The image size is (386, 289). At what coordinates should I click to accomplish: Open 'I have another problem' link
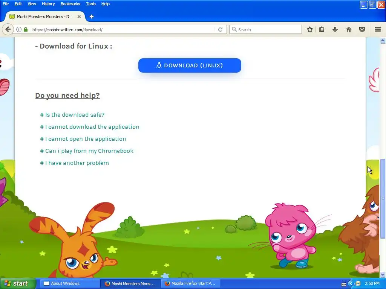tap(74, 163)
